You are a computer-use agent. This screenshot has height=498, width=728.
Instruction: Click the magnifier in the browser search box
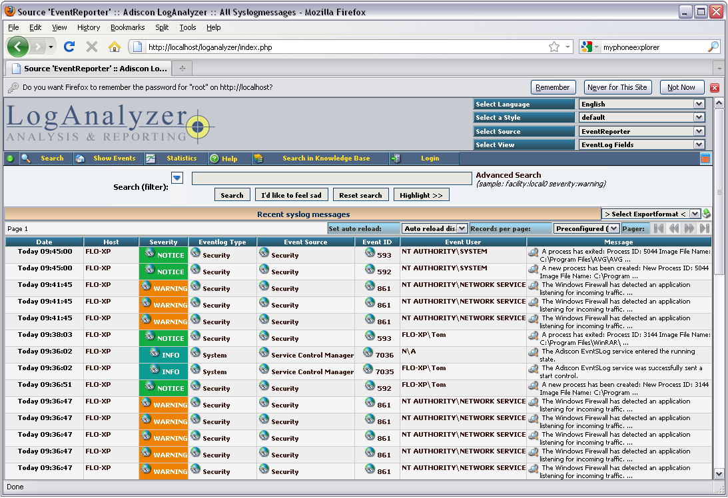[x=713, y=47]
